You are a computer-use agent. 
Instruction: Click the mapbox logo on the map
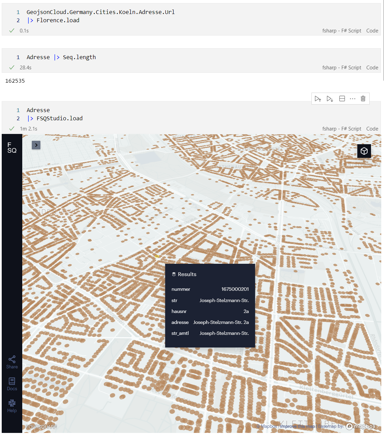tap(361, 426)
